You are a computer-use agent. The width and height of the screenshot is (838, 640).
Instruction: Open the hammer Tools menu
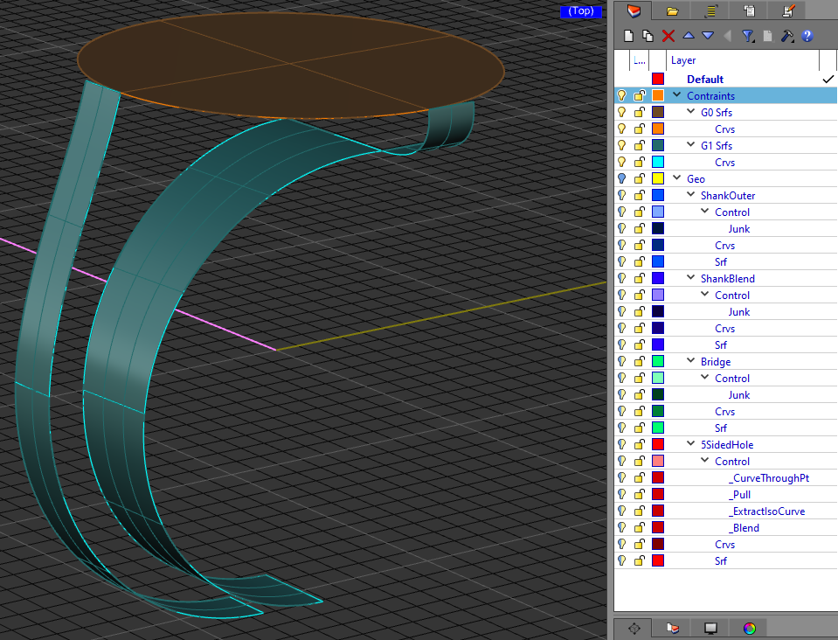787,36
